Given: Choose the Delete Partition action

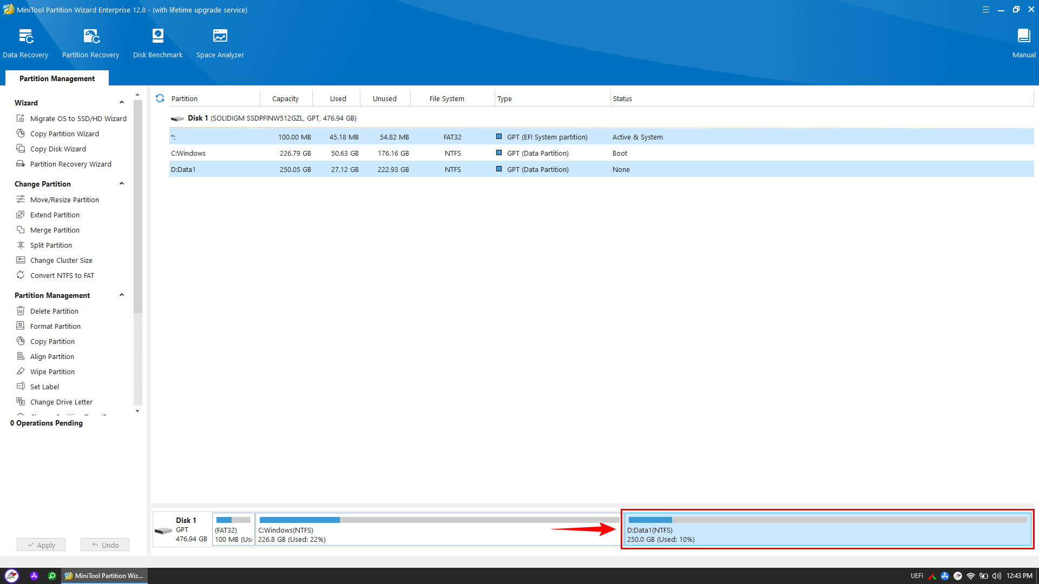Looking at the screenshot, I should [x=54, y=311].
